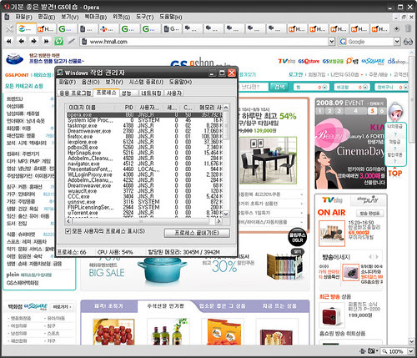Open Opera's 북마크(B) menu
The height and width of the screenshot is (358, 417).
(96, 17)
